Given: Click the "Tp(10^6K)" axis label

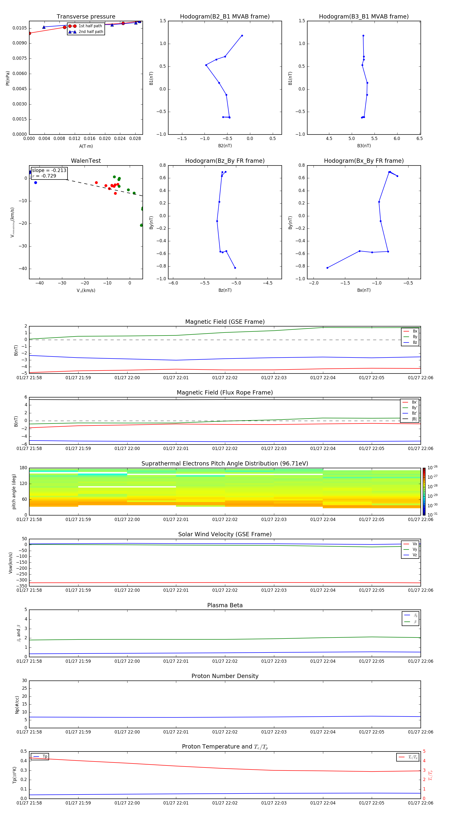Looking at the screenshot, I should click(x=14, y=775).
